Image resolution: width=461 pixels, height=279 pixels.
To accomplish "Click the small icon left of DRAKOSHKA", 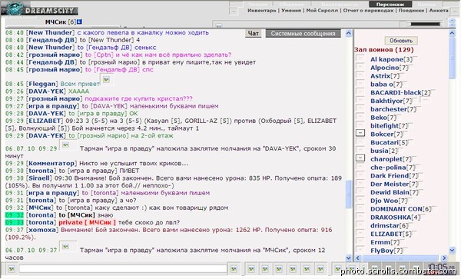I will [360, 216].
